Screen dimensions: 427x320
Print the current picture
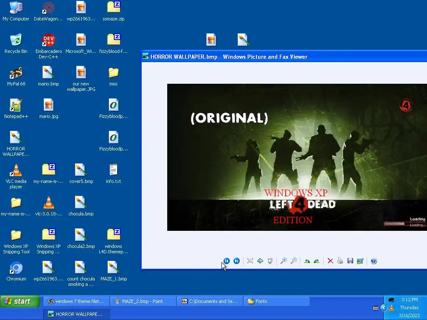340,261
